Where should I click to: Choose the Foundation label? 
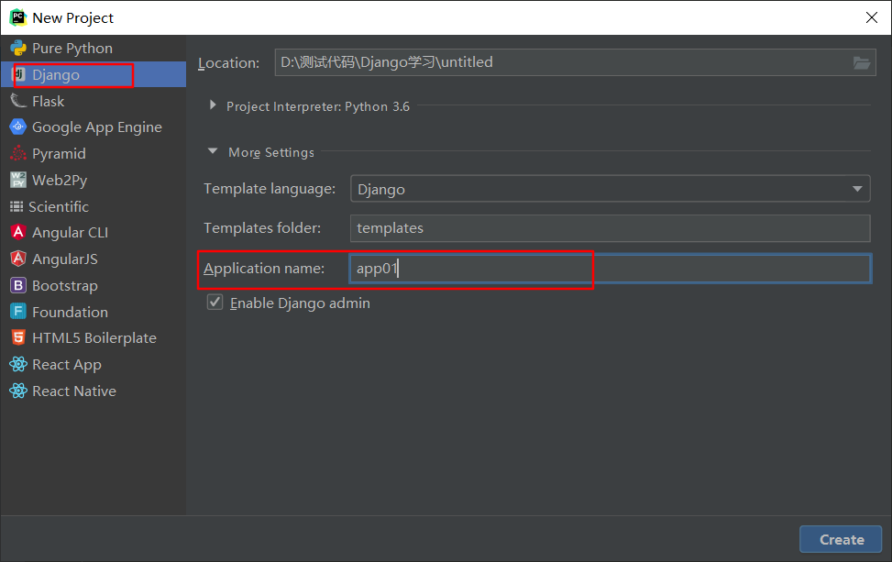click(x=70, y=312)
